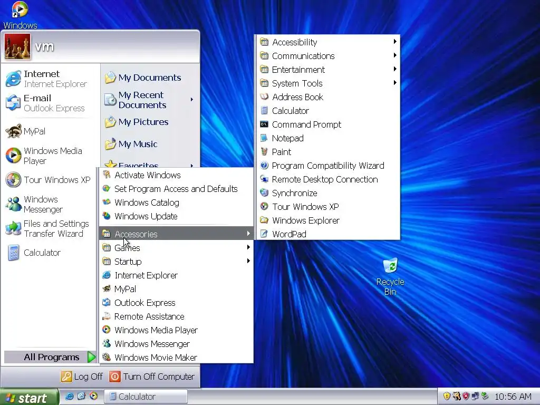540x405 pixels.
Task: Click Windows Media Player quick launch icon
Action: [93, 396]
